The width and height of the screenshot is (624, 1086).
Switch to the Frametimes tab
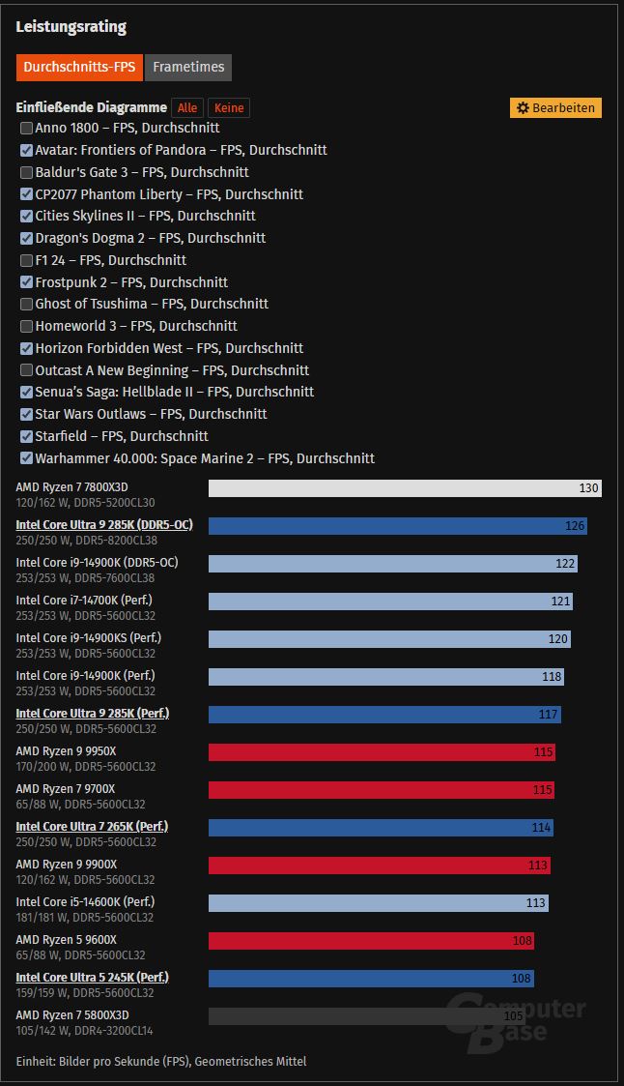188,67
